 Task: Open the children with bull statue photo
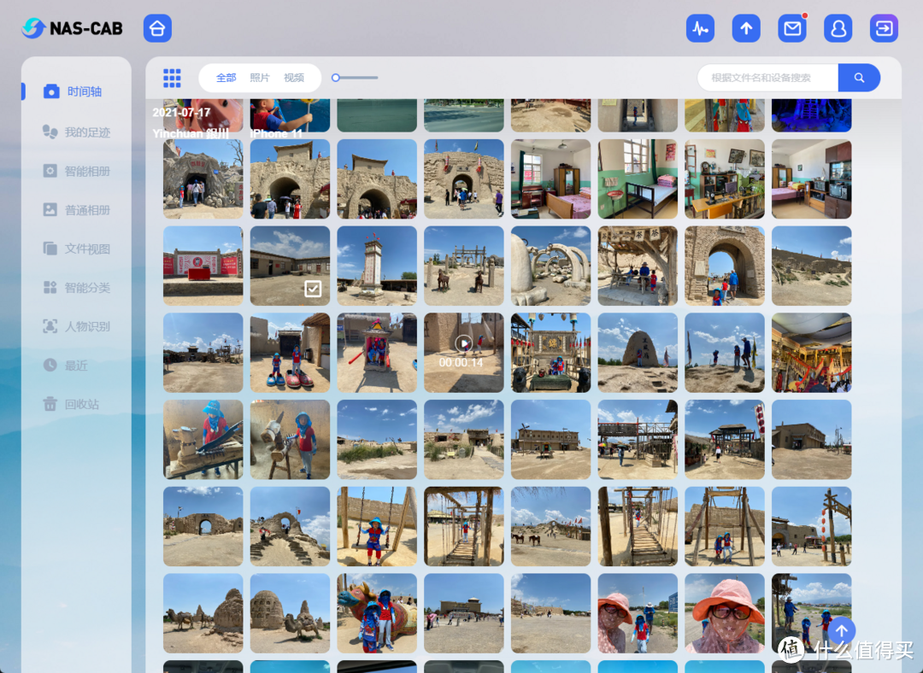point(377,613)
